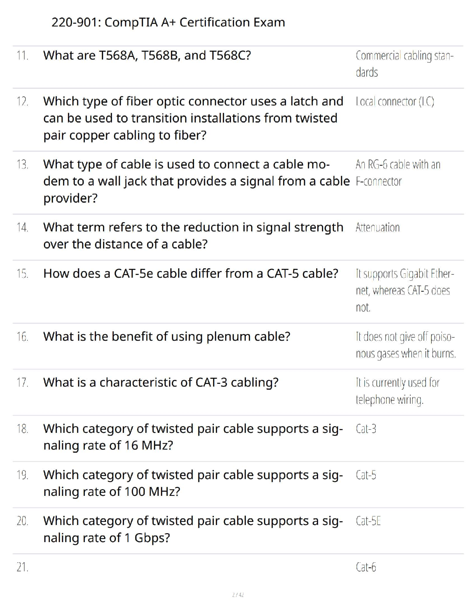
Task: Click the cable modem wall jack question
Action: coord(196,181)
